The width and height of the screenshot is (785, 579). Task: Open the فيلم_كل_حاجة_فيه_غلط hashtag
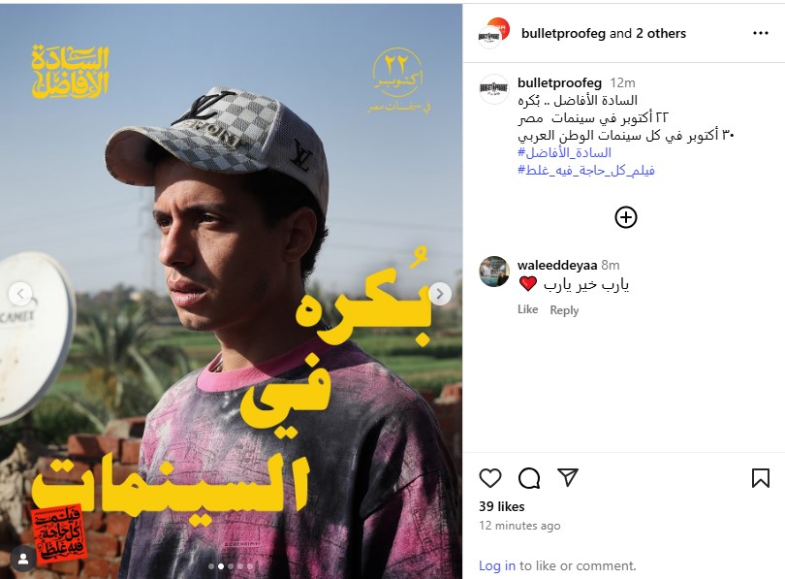click(585, 170)
